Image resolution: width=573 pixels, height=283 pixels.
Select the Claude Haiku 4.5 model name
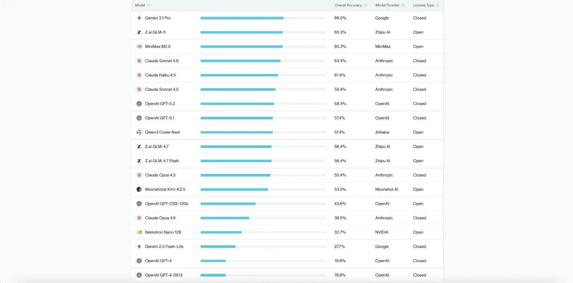pos(160,75)
